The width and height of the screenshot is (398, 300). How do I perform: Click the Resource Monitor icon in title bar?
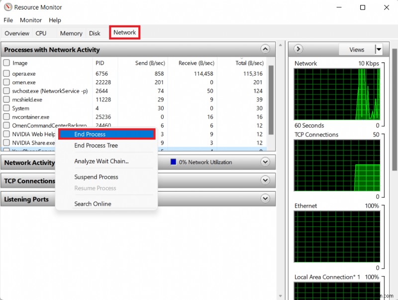coord(7,7)
